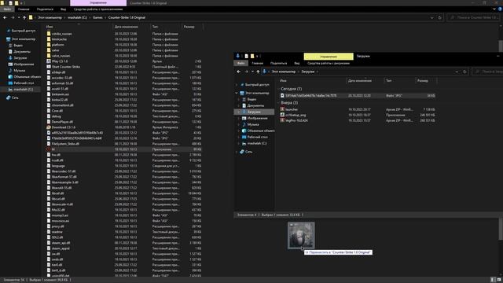Select the valve folder icon

coord(49,50)
